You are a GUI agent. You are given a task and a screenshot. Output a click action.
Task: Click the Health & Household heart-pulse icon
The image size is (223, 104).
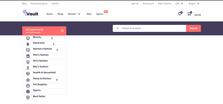[x=28, y=74]
